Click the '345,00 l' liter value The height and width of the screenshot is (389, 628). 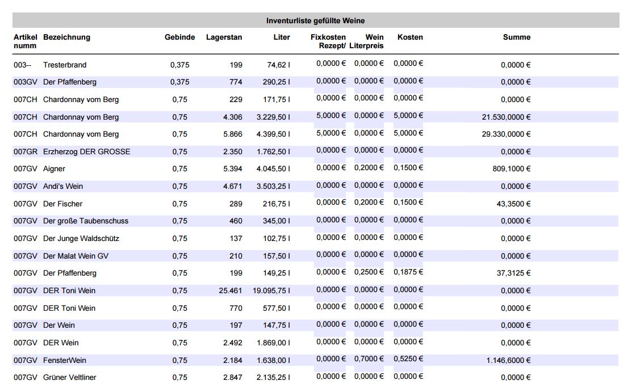pos(277,221)
